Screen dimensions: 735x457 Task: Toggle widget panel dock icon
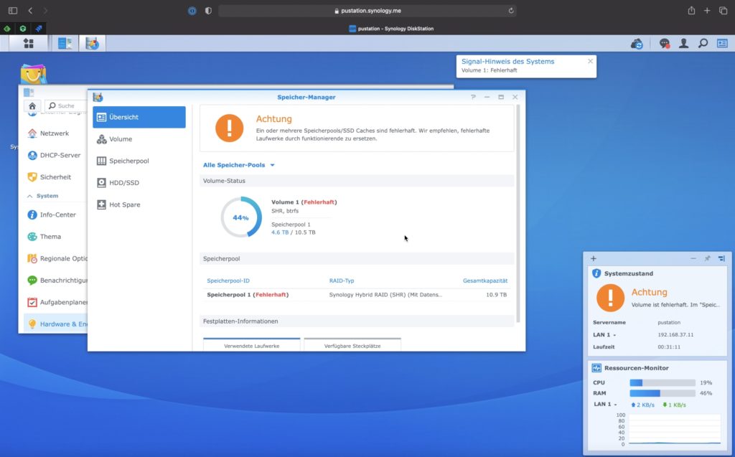[x=721, y=258]
